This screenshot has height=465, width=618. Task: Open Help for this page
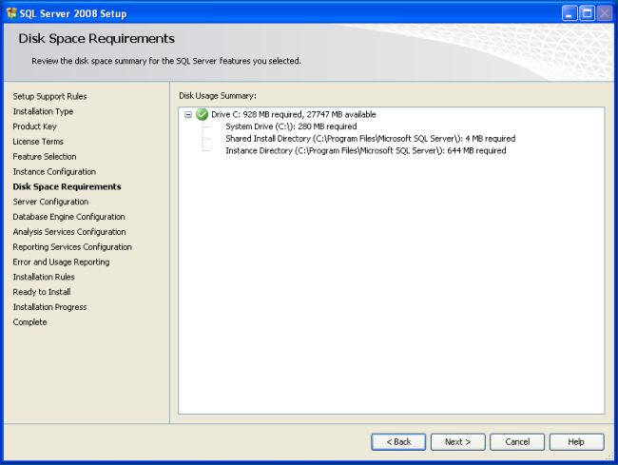(576, 442)
